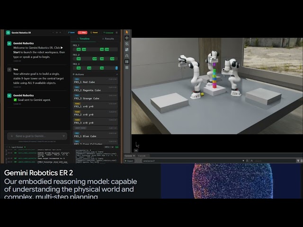Click the bookmark icon beside path field
Viewport: 303px width, 227px height.
click(x=247, y=161)
